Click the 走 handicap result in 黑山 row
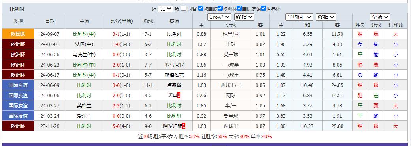The width and height of the screenshot is (411, 146). click(x=376, y=95)
